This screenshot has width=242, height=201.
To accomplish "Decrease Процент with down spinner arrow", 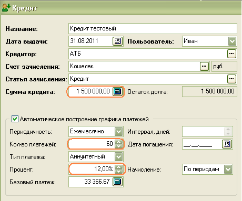I will pyautogui.click(x=119, y=172).
